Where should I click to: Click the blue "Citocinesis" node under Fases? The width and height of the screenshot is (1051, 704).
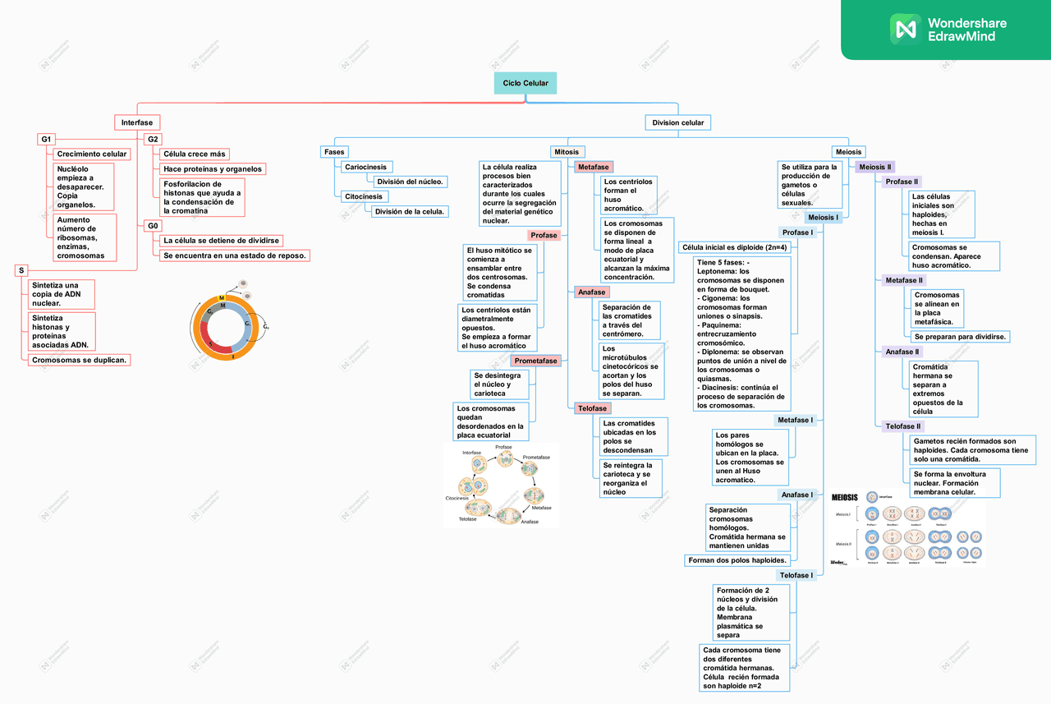[365, 196]
